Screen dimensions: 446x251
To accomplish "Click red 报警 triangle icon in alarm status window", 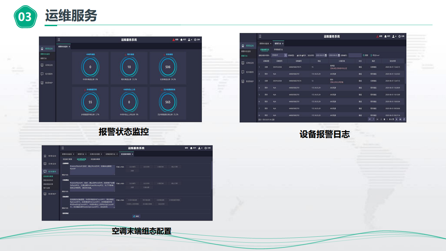I will point(174,40).
